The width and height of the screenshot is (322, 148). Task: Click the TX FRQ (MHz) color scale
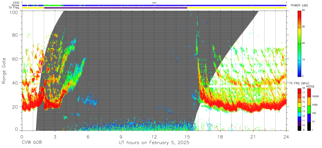(x=299, y=109)
